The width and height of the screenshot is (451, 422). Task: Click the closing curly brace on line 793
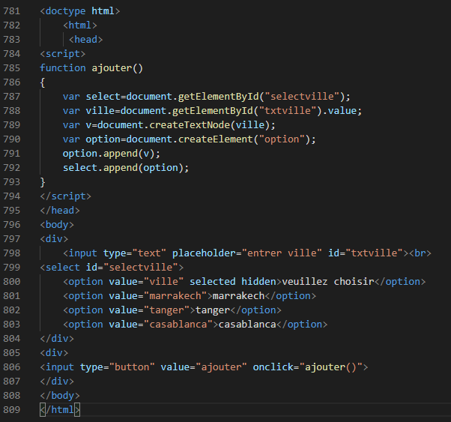[x=43, y=182]
